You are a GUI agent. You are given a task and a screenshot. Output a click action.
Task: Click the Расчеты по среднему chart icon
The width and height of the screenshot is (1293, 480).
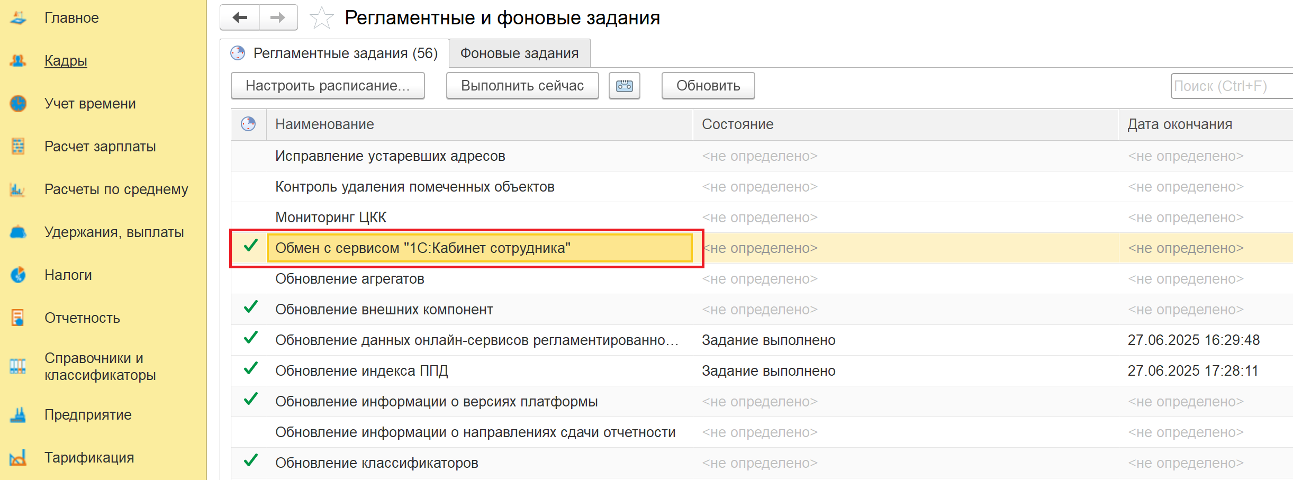pos(18,189)
